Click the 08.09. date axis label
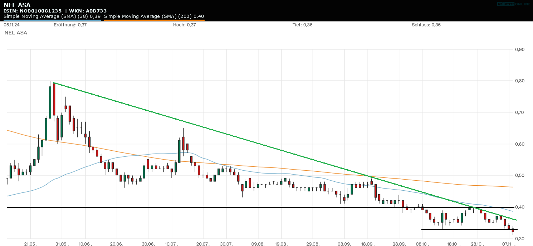 (x=344, y=244)
